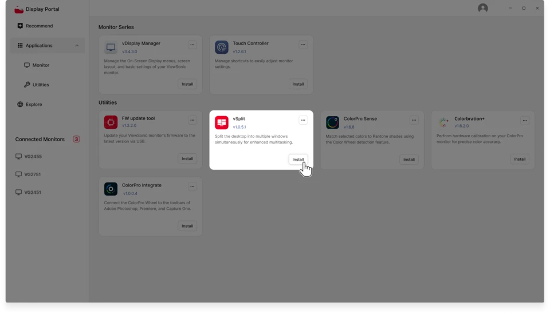Click the Monitor Series heading

[116, 27]
